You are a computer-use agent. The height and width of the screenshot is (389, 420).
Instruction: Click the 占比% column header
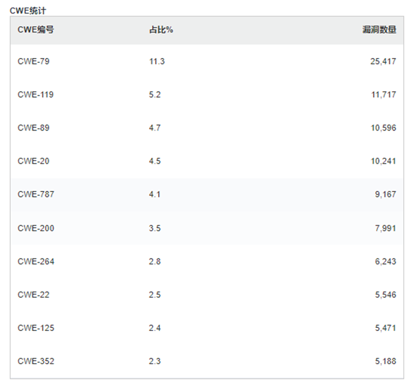click(x=161, y=30)
